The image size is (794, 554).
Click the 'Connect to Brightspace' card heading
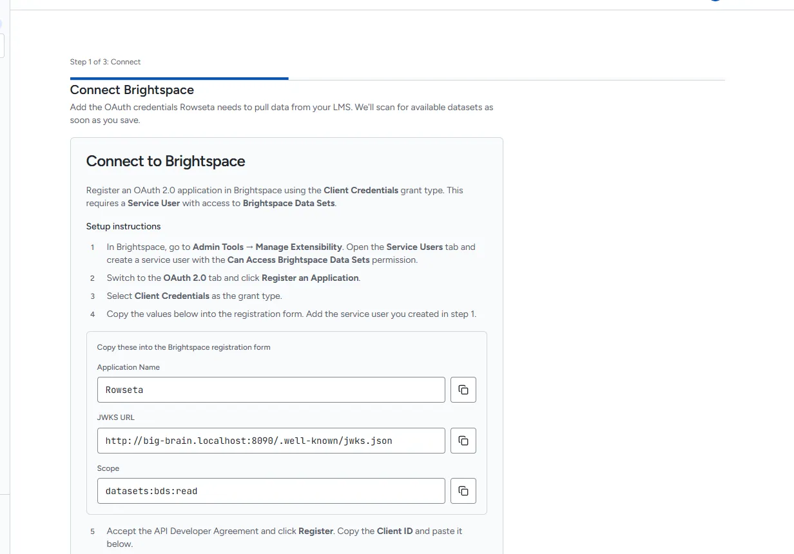[166, 161]
